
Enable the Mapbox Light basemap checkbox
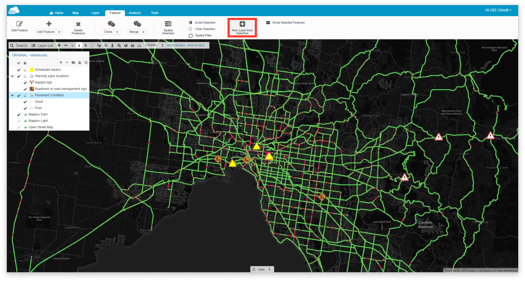pyautogui.click(x=18, y=120)
